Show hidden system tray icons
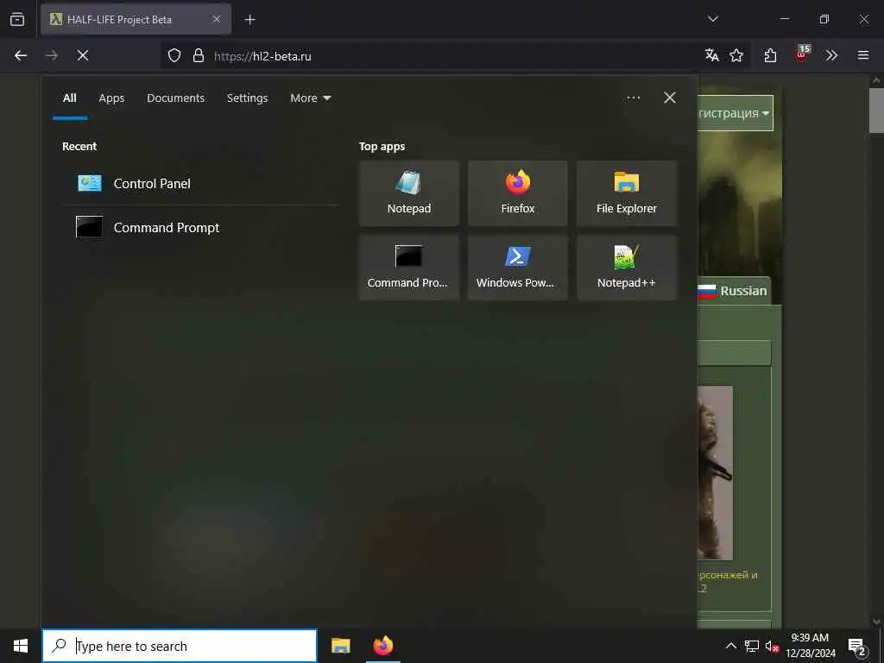This screenshot has width=884, height=663. click(730, 646)
